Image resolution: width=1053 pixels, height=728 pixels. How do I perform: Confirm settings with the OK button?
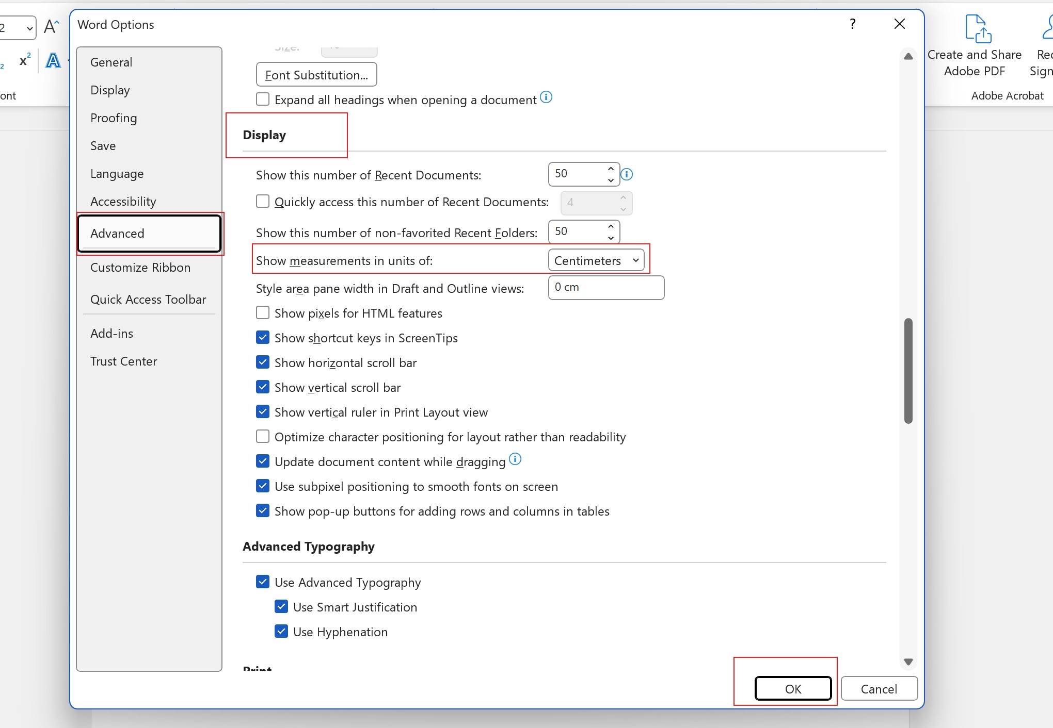tap(793, 688)
